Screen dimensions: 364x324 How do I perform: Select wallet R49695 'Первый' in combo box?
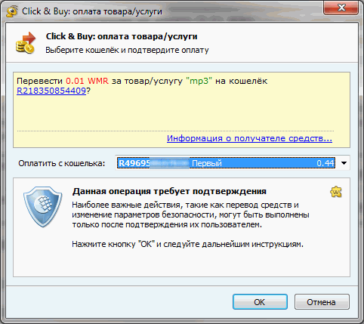click(x=226, y=163)
